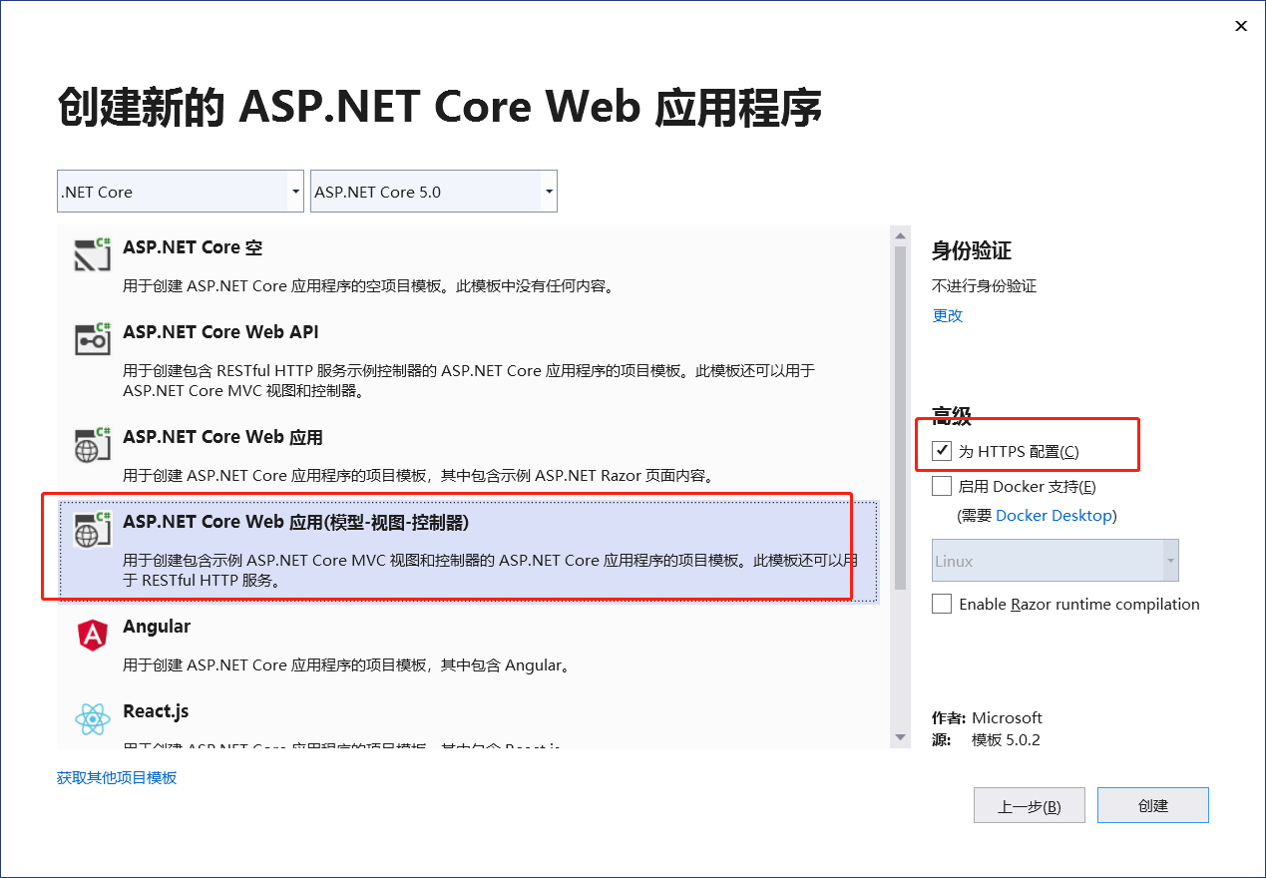The height and width of the screenshot is (878, 1266).
Task: Select the ASP.NET Core Web API template
Action: click(x=220, y=331)
